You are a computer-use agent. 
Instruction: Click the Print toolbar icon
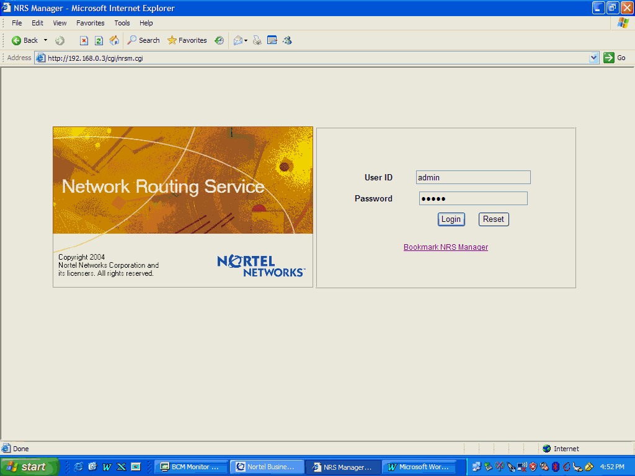pyautogui.click(x=257, y=40)
